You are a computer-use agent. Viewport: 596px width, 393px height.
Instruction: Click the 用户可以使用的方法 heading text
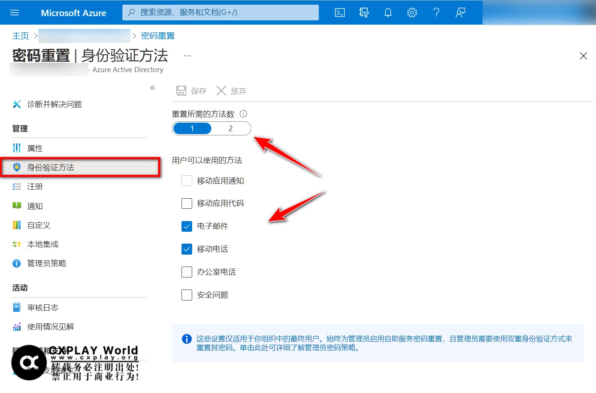(207, 160)
